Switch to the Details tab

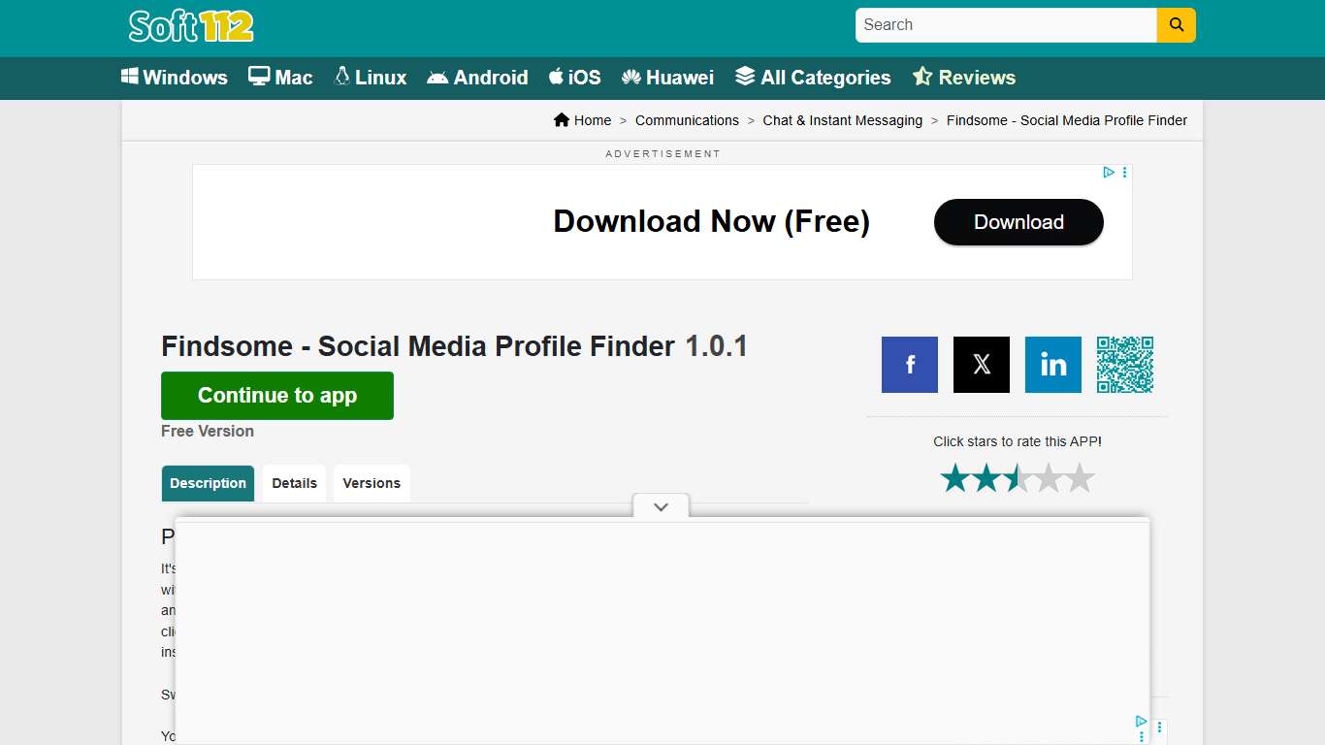click(x=294, y=482)
